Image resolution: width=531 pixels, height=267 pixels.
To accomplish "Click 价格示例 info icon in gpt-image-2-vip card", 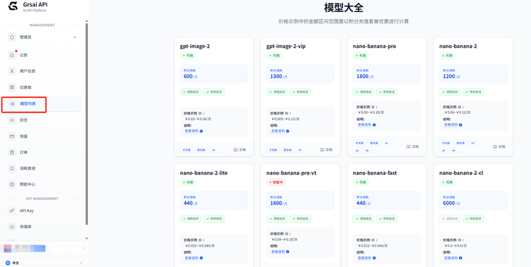I will point(286,114).
